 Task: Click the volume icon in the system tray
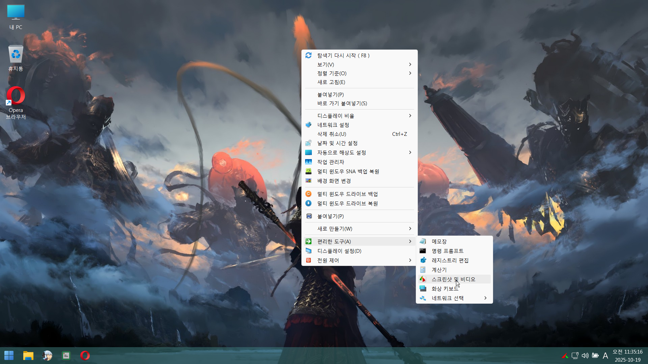click(x=585, y=356)
